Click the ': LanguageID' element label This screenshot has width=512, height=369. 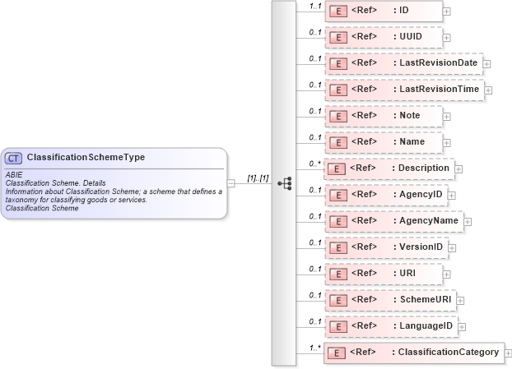click(423, 325)
